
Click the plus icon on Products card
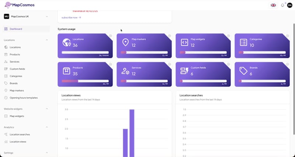coord(110,64)
